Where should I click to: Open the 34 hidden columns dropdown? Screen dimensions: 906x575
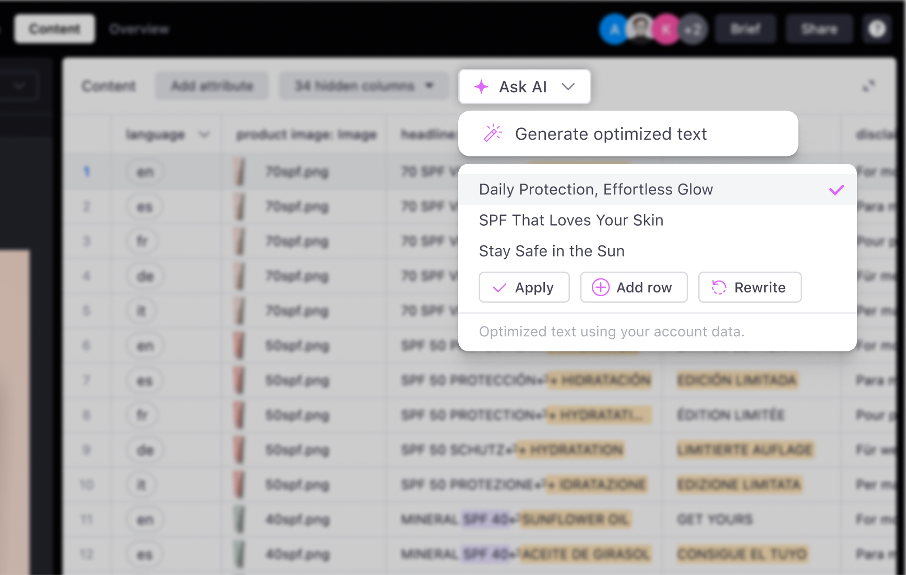[364, 85]
